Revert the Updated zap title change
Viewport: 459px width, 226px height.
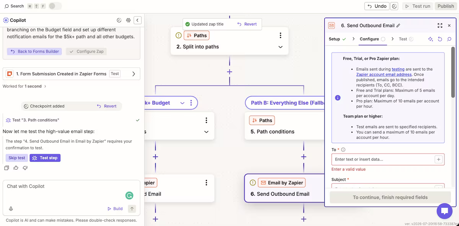pos(247,24)
